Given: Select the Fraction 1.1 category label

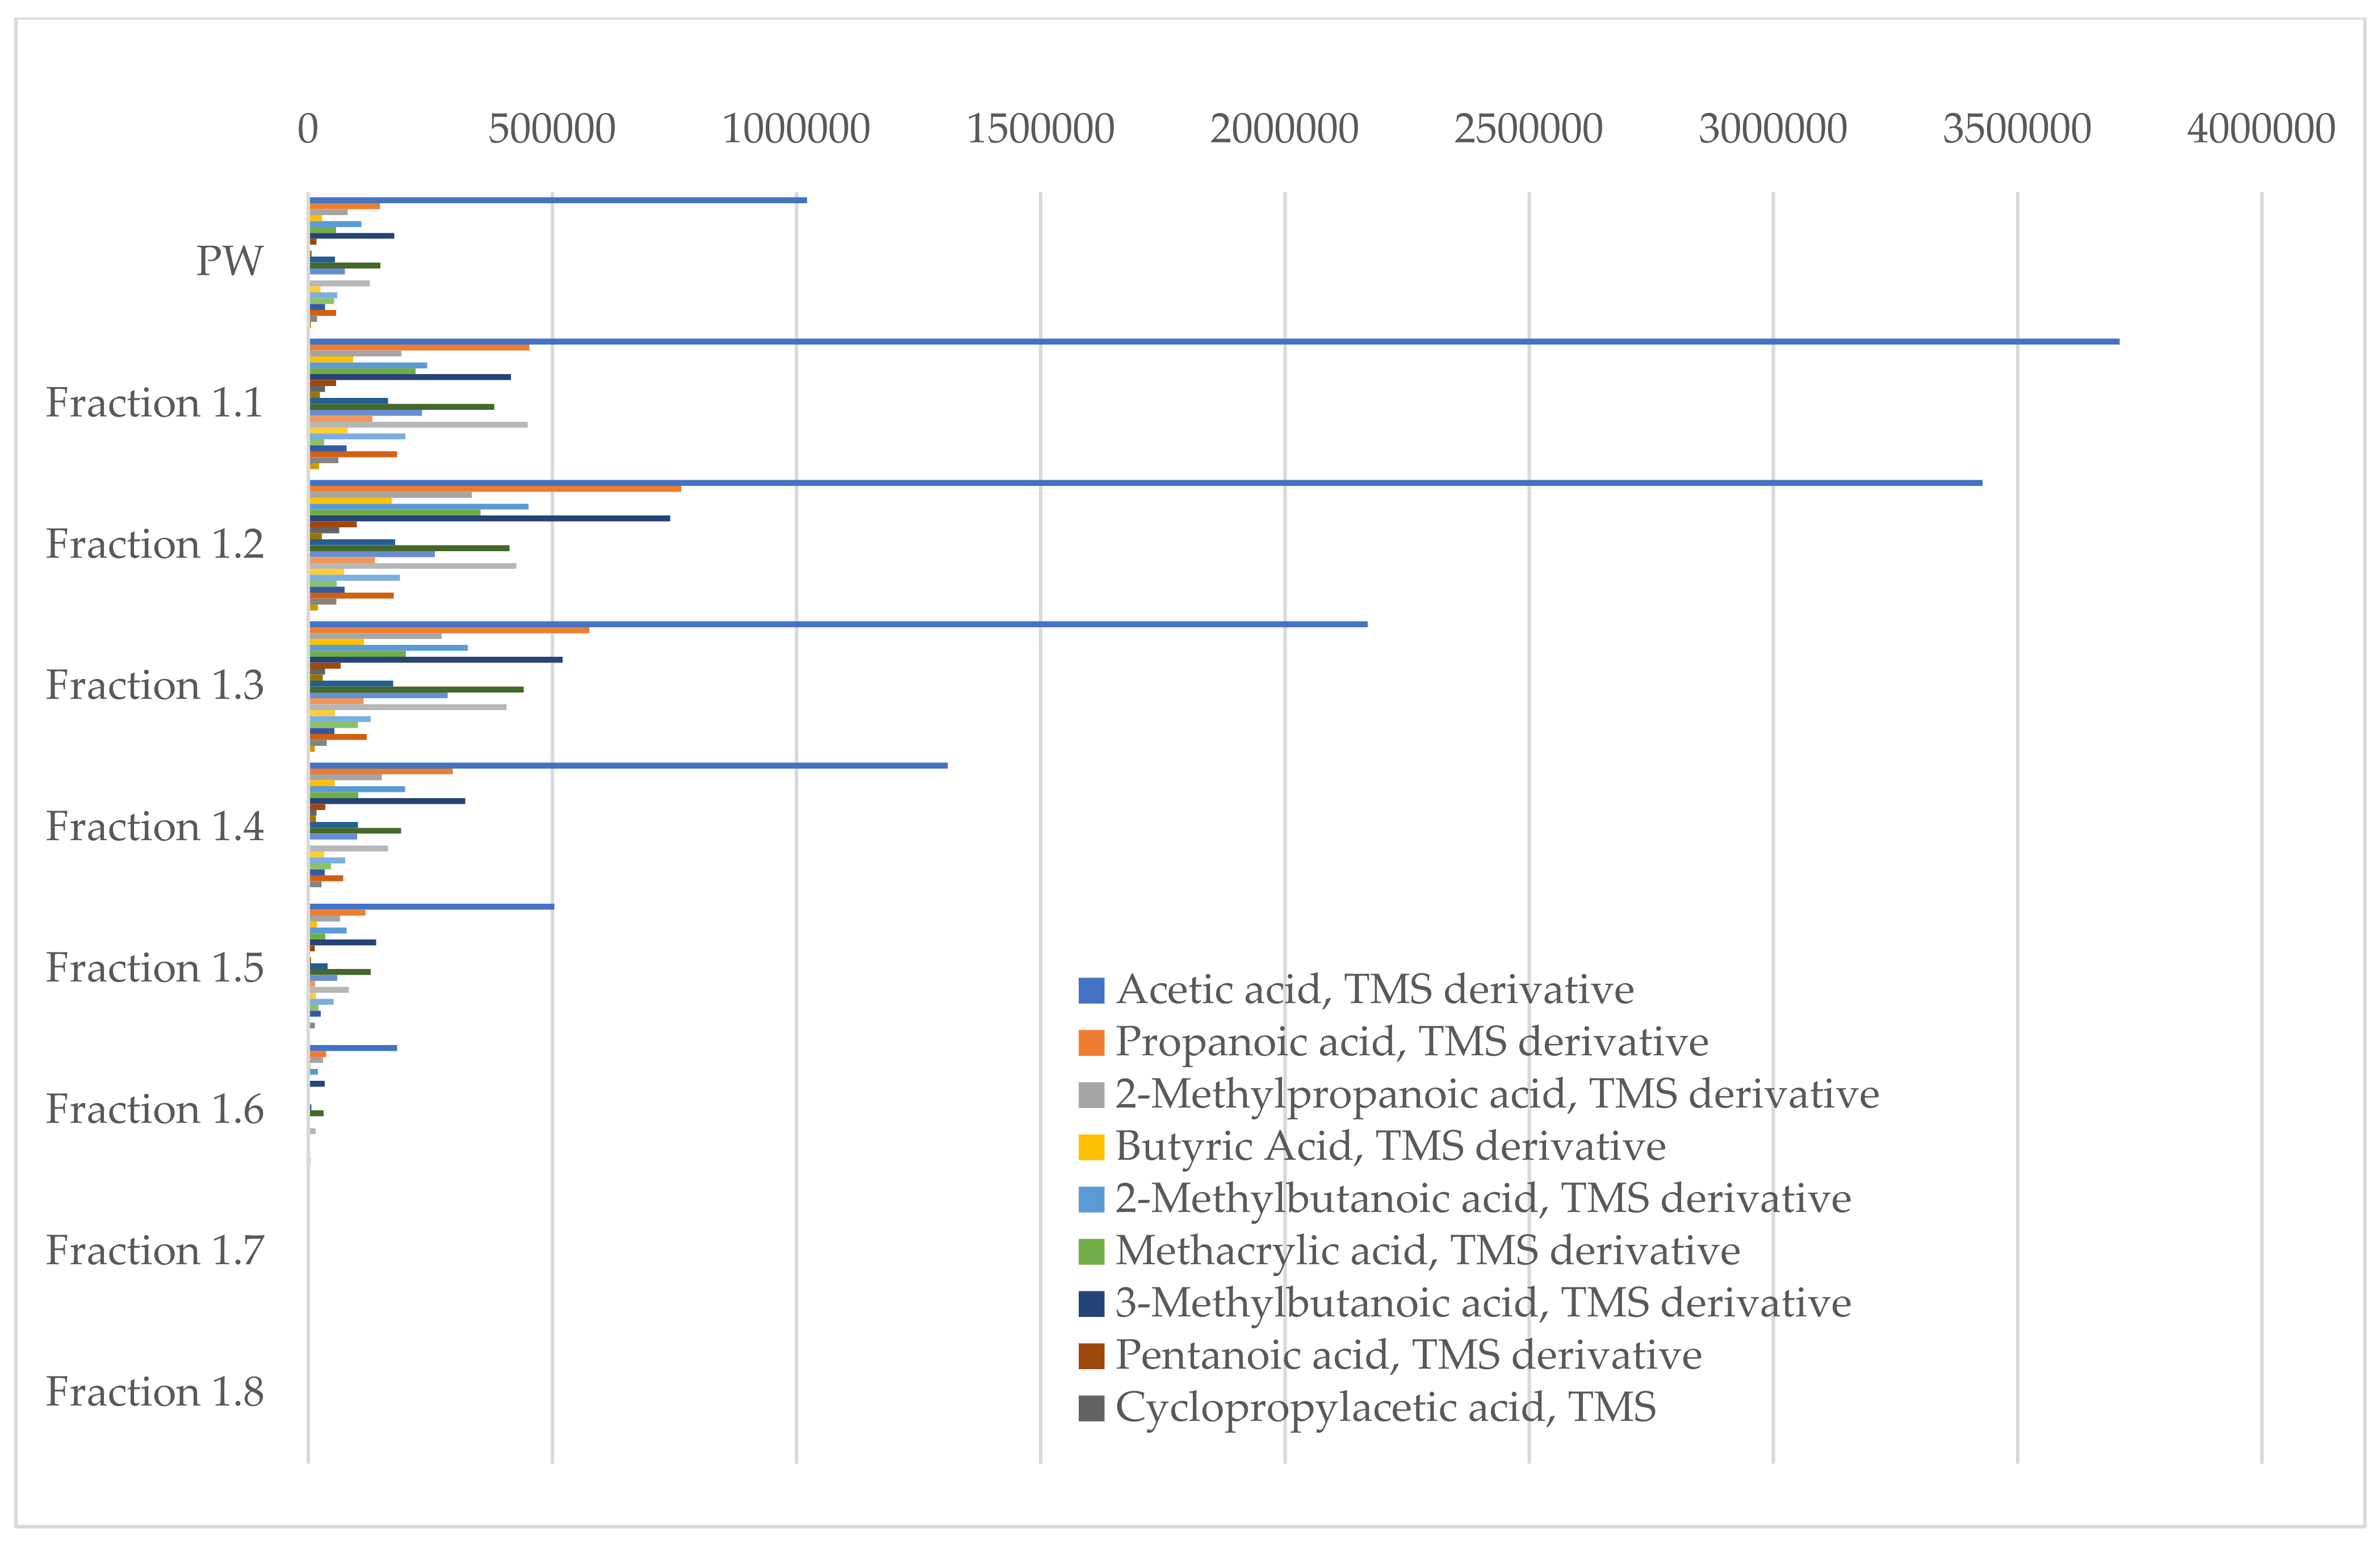Looking at the screenshot, I should [154, 403].
